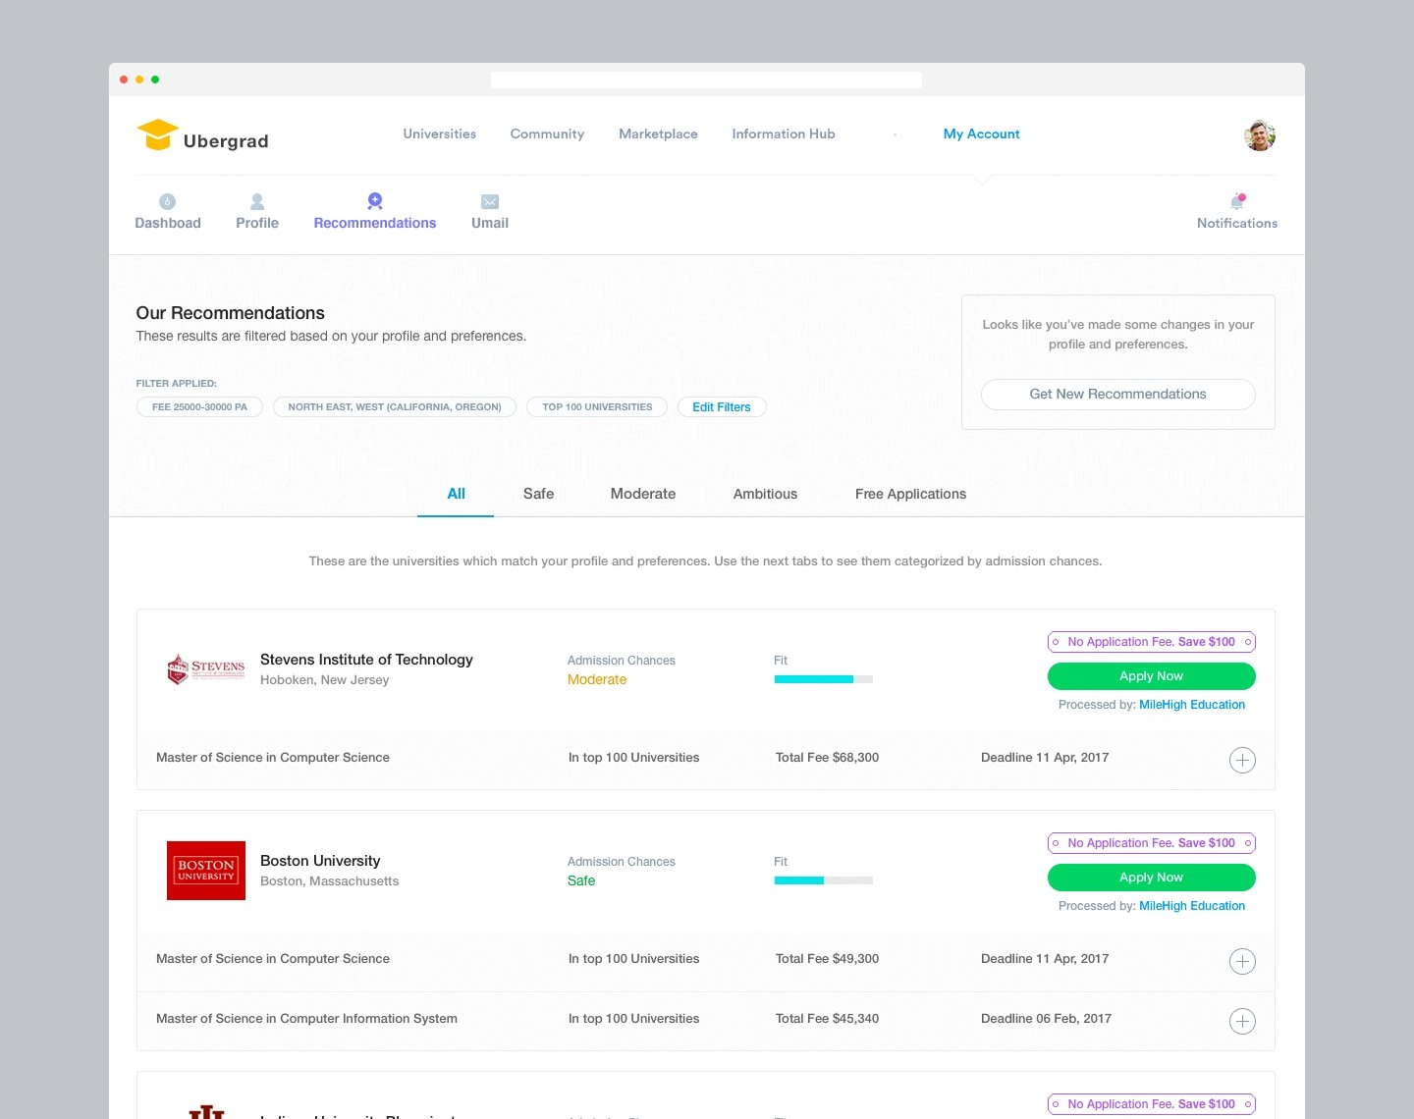Click the Ubergrad brand name

pos(226,141)
